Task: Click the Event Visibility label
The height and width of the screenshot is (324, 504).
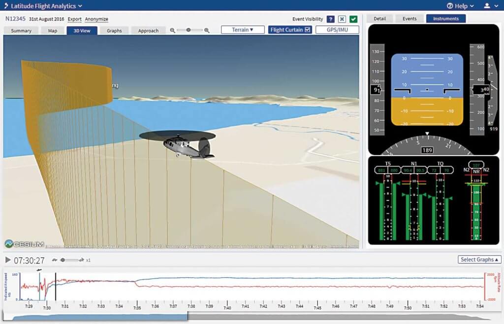Action: (x=308, y=19)
